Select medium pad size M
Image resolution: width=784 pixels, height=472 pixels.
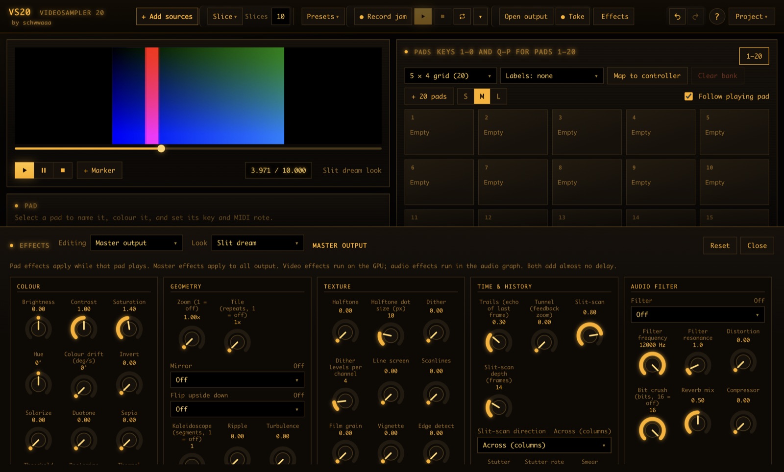click(482, 96)
